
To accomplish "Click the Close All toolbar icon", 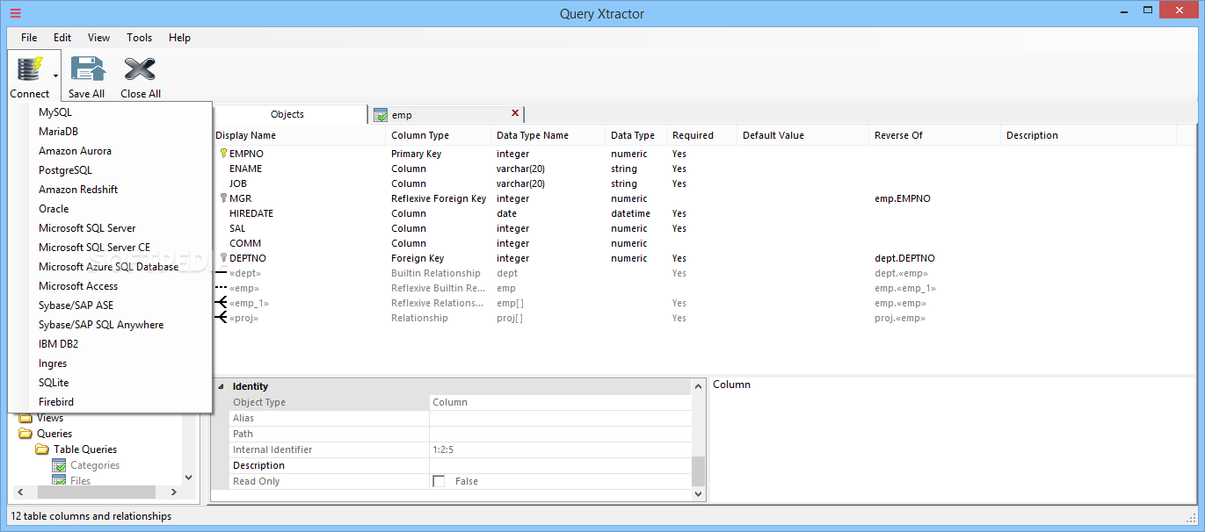I will point(140,68).
